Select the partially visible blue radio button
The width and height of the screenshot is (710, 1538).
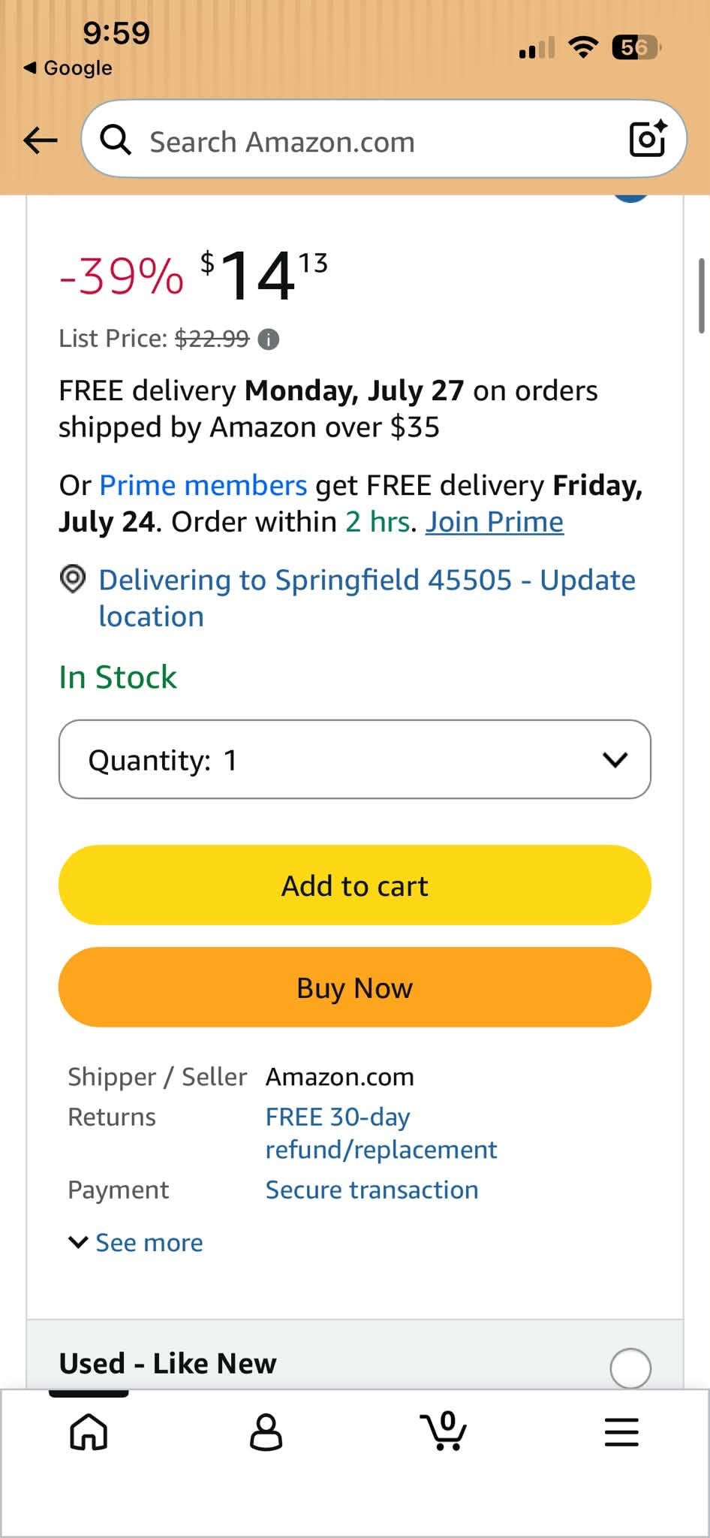tap(630, 198)
